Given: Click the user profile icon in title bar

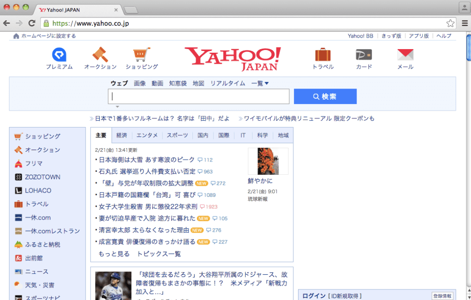Looking at the screenshot, I should (x=465, y=7).
